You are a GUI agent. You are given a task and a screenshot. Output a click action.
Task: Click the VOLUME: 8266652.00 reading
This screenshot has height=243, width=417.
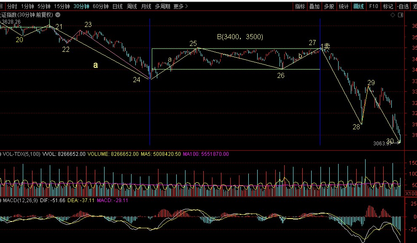113,154
